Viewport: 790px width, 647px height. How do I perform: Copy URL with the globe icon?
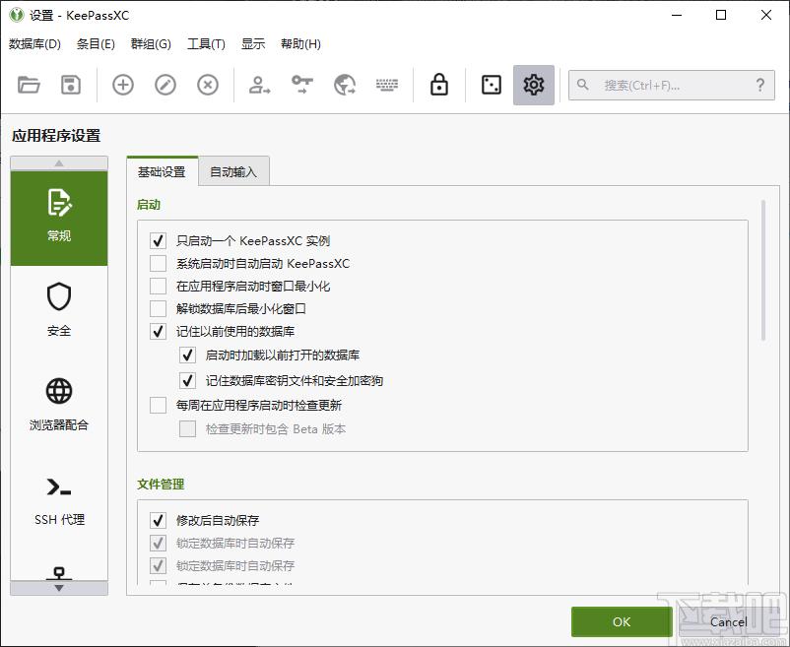pos(345,85)
